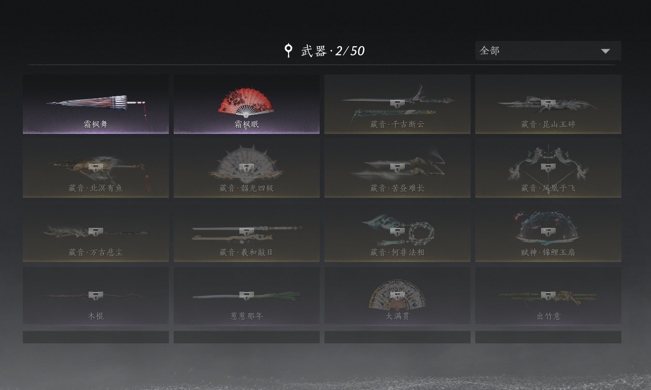Select the 葱葱那年 green onion sword

point(247,296)
